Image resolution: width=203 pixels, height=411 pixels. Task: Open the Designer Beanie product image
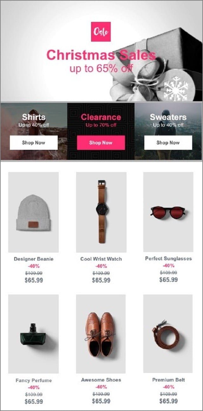[x=33, y=212]
